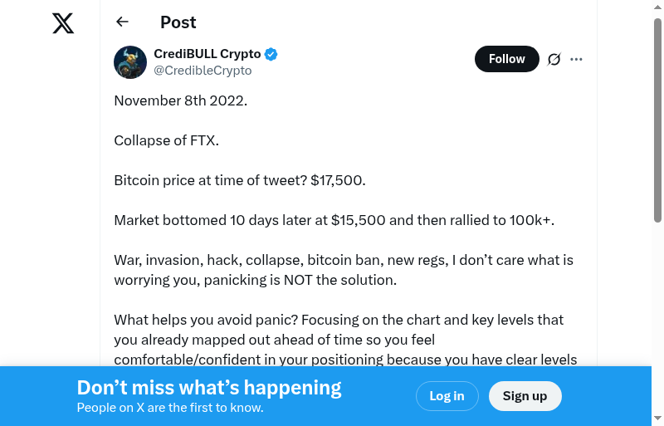Click the "November 8th 2022." line
The height and width of the screenshot is (426, 664).
click(181, 100)
